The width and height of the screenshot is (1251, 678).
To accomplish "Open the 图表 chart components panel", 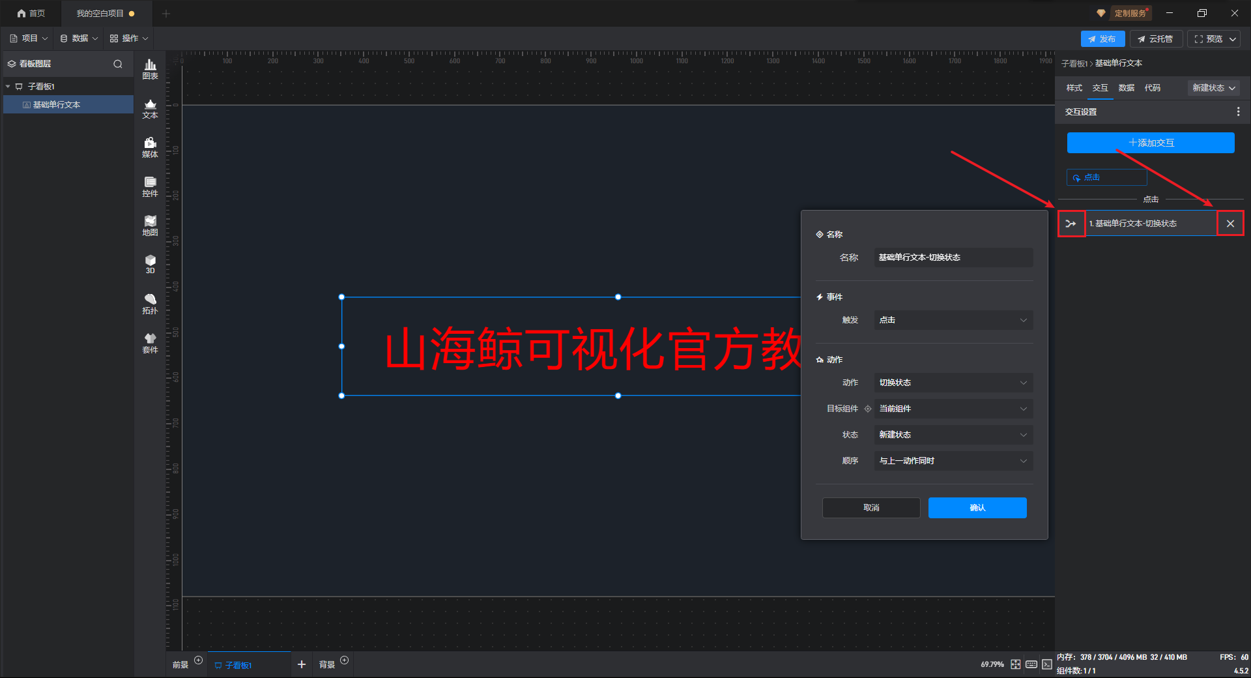I will (150, 69).
